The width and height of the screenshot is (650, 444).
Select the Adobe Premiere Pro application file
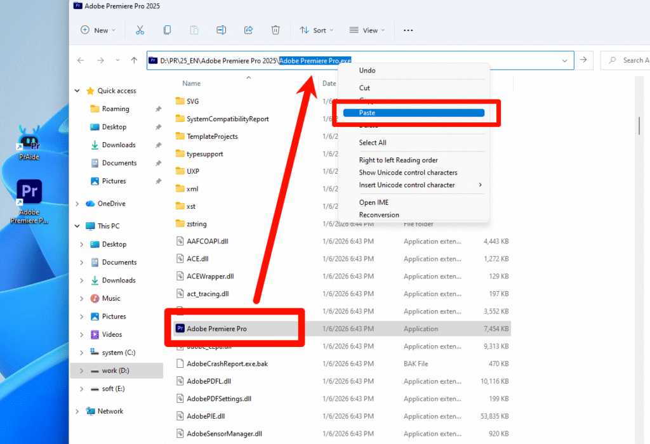(216, 329)
